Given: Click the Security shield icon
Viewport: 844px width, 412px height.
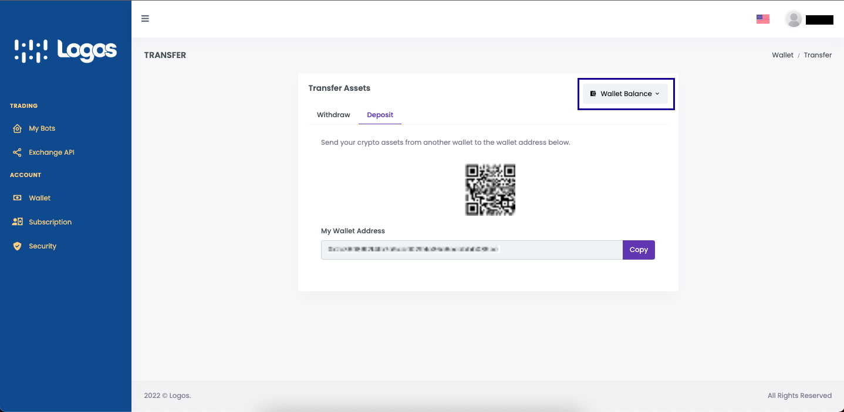Looking at the screenshot, I should pos(17,246).
